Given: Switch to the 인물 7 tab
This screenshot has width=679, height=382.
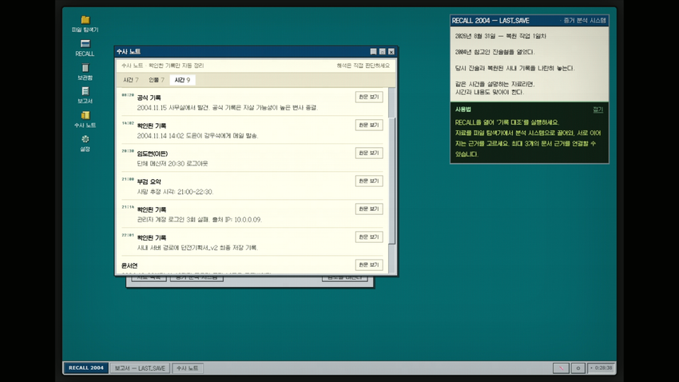Looking at the screenshot, I should pyautogui.click(x=157, y=80).
